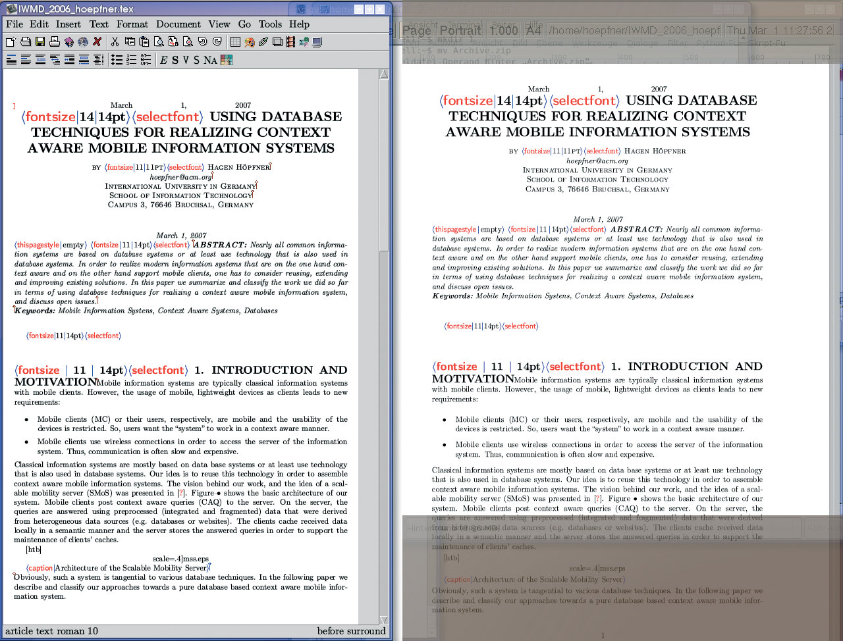Screen dimensions: 843x641
Task: Click the GT-N-UM description list icon
Action: (x=146, y=60)
